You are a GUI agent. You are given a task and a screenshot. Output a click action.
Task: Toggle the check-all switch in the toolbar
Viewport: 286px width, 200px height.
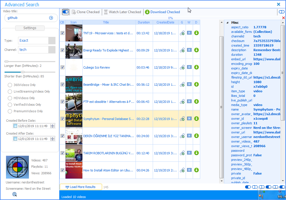point(65,12)
